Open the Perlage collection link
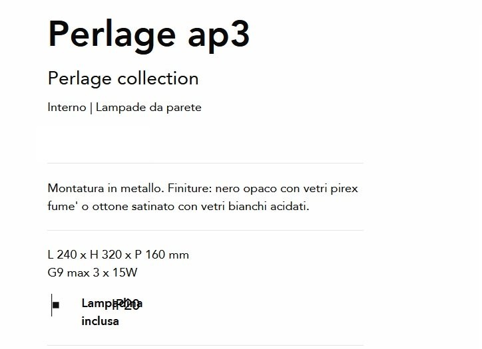Viewport: 482px width, 349px height. click(123, 79)
